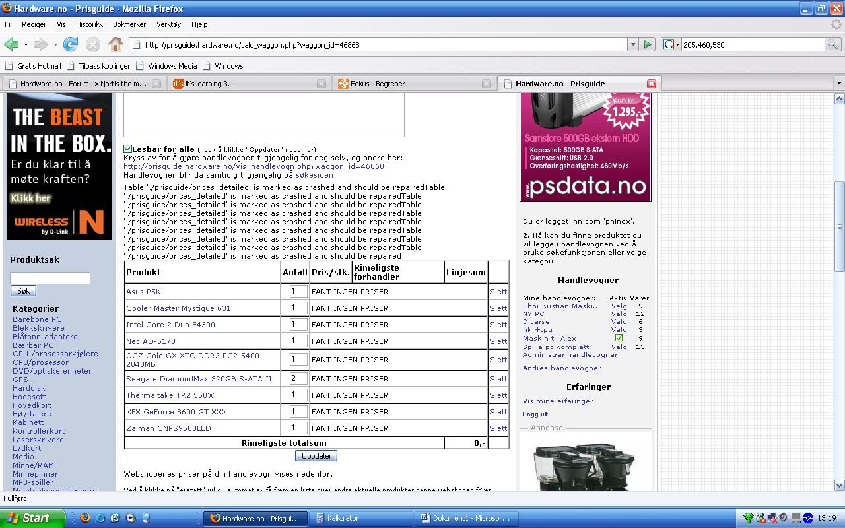Image resolution: width=845 pixels, height=528 pixels.
Task: Open the Rediger menu
Action: (x=34, y=24)
